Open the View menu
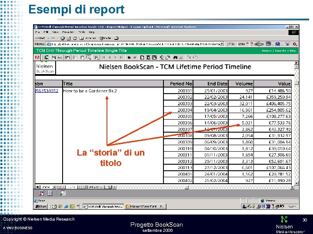313x234 pixels. point(55,32)
